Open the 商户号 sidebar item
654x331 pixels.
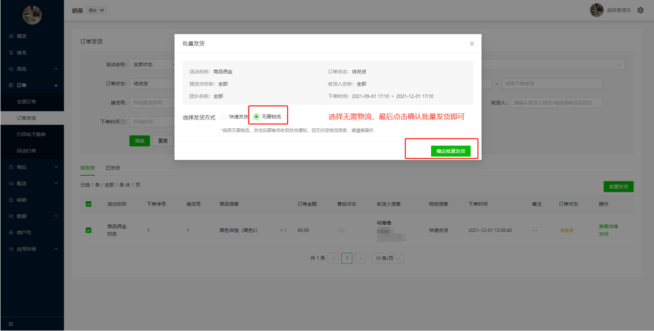32,232
